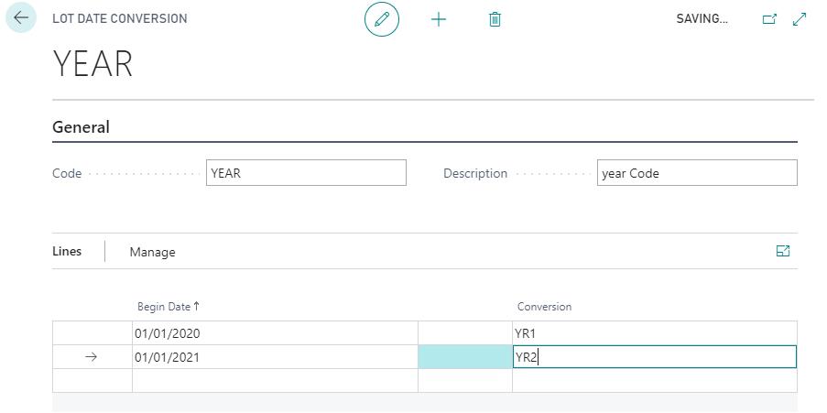The image size is (827, 413).
Task: Collapse the General section heading
Action: [81, 127]
